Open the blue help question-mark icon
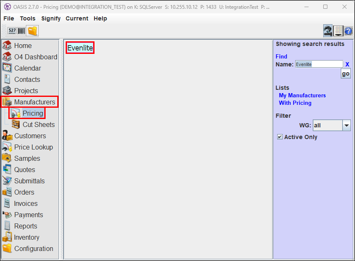The height and width of the screenshot is (261, 355). (348, 31)
